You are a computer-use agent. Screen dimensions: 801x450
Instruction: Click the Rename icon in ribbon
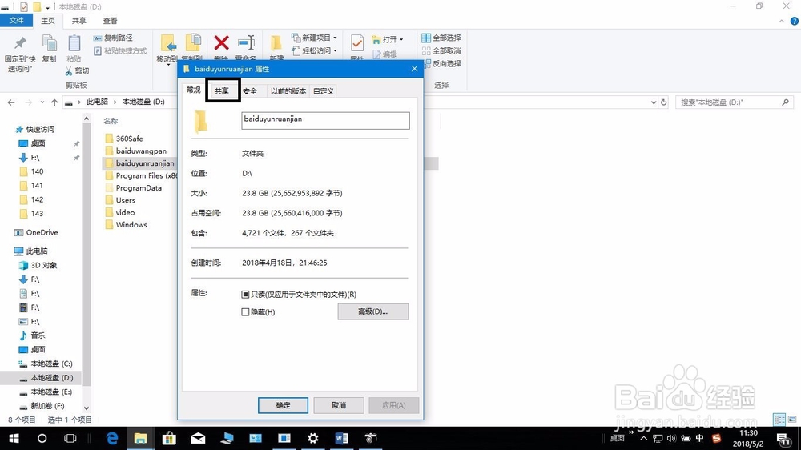point(246,43)
